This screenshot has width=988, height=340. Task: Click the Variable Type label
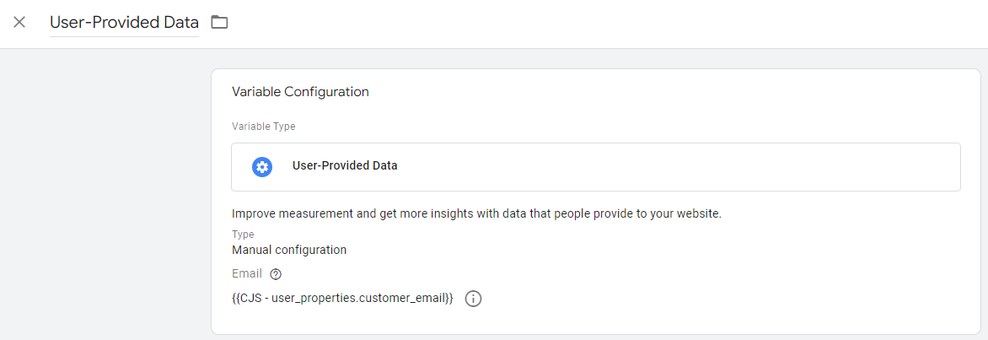click(264, 127)
